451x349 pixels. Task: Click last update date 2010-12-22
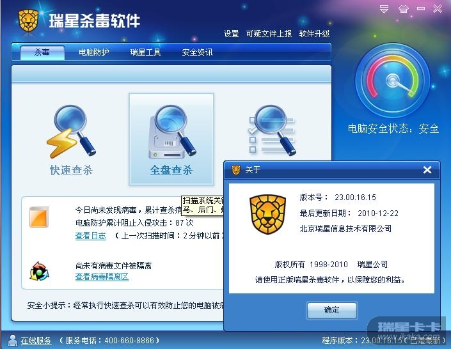(x=378, y=213)
